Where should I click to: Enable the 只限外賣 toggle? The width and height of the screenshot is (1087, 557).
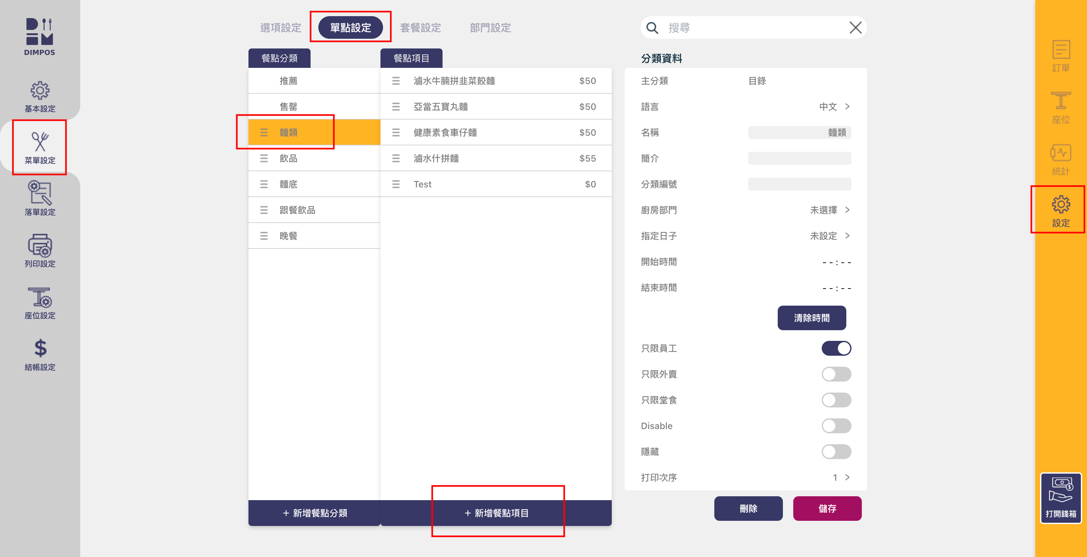[x=836, y=374]
